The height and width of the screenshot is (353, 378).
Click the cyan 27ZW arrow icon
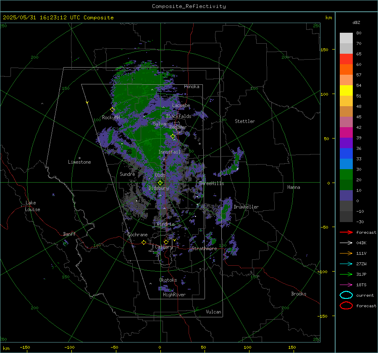coord(346,264)
